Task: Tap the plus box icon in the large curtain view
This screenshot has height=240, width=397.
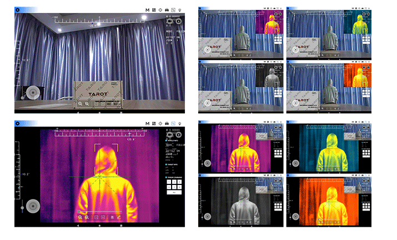Action: [103, 104]
